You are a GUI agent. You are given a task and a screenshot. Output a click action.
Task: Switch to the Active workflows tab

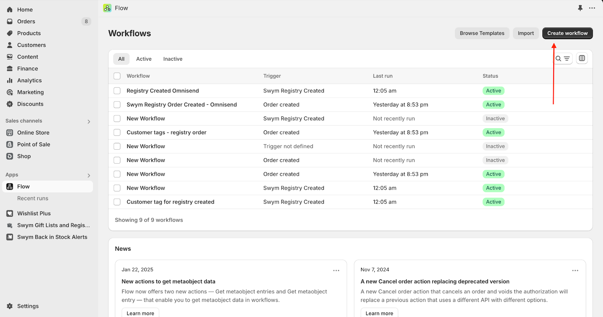coord(144,59)
